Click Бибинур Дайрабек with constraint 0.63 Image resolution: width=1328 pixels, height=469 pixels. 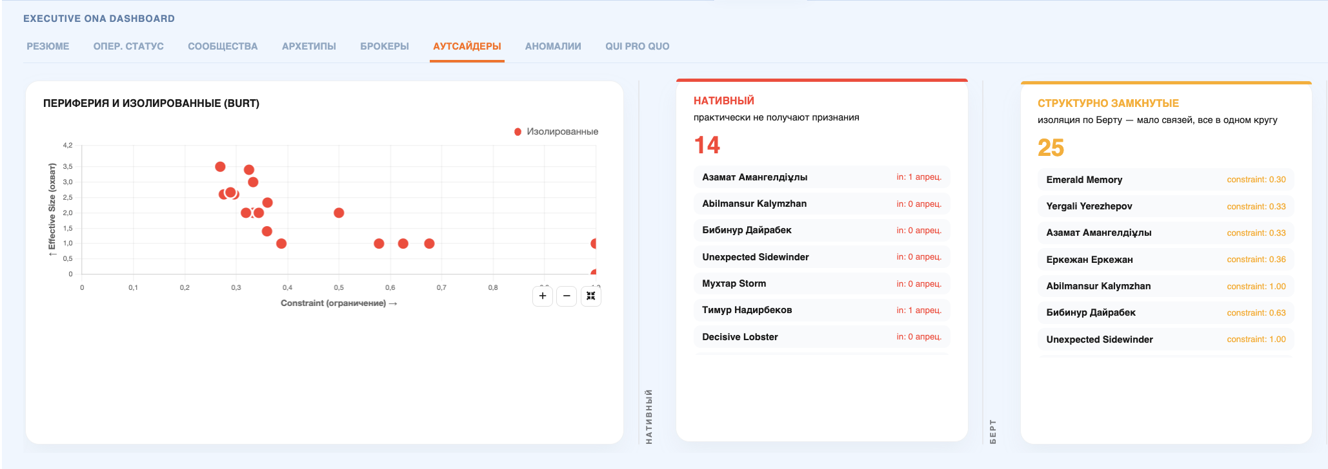[x=1165, y=312]
